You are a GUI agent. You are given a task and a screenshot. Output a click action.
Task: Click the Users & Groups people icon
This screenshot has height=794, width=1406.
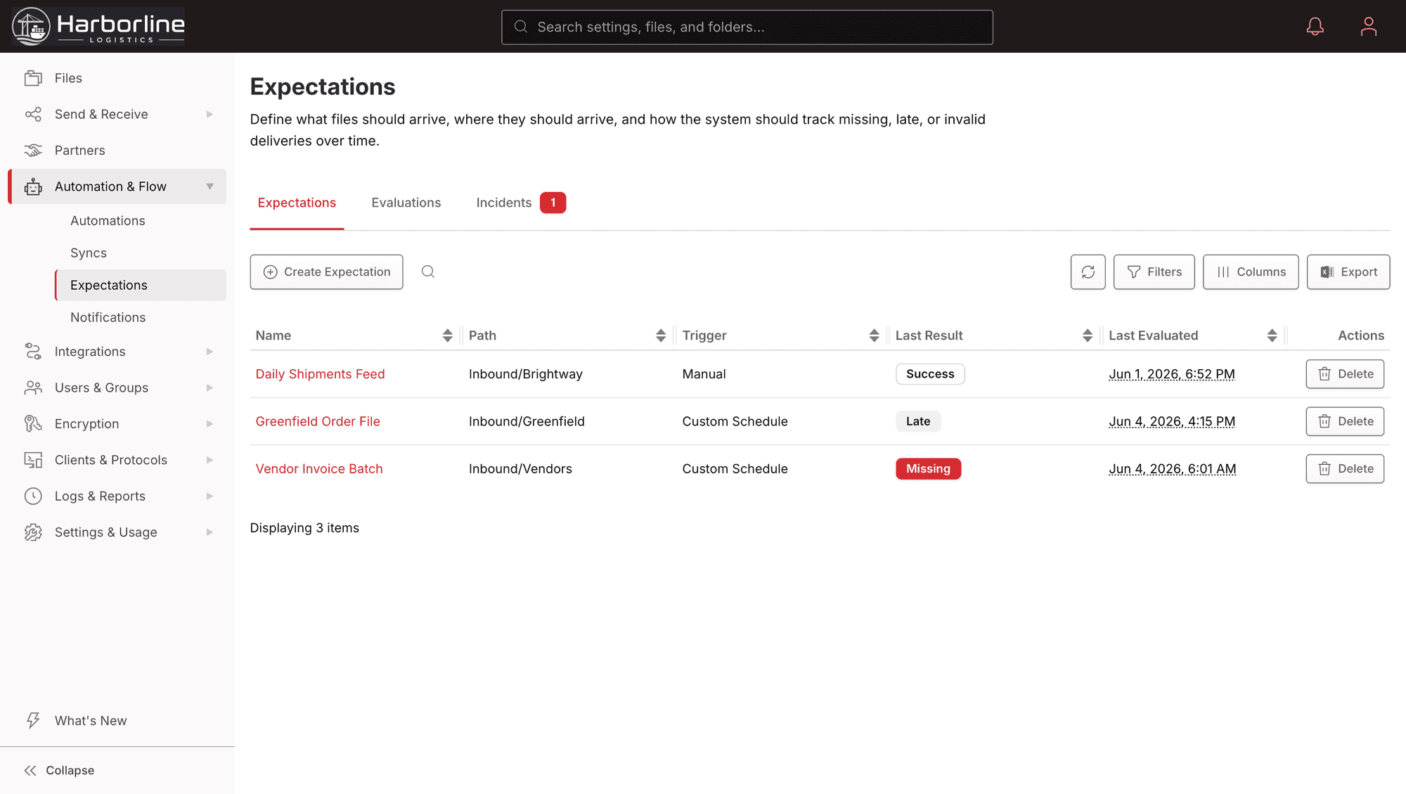click(33, 388)
